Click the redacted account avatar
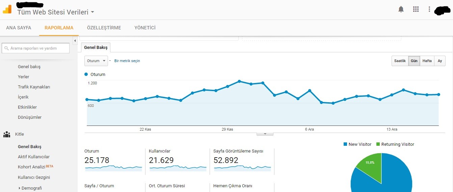 coord(443,10)
